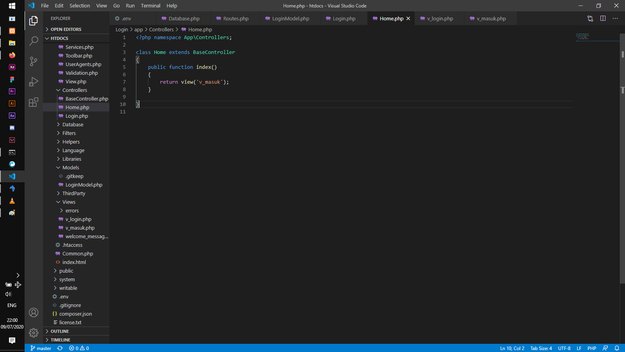
Task: Click Controllers in the breadcrumb
Action: point(161,29)
